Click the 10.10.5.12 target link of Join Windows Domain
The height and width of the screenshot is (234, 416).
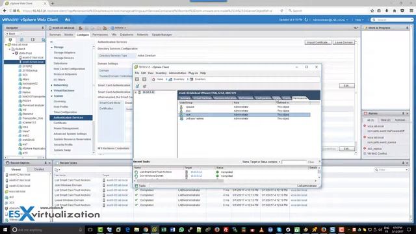pos(196,176)
